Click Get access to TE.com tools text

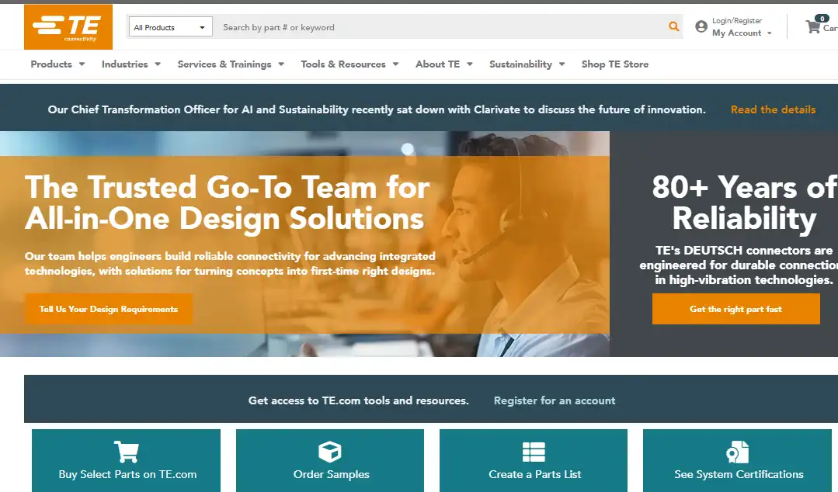point(359,400)
